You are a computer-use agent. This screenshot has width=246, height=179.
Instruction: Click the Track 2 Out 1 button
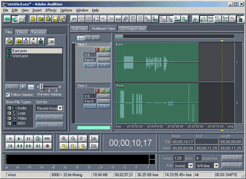point(104,96)
